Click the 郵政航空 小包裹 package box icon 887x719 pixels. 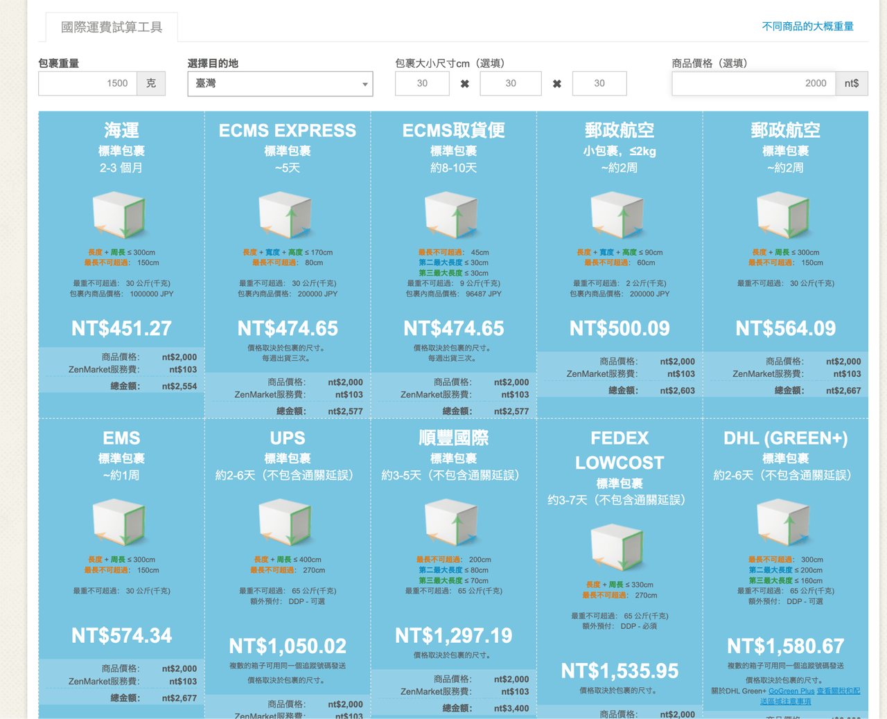[x=617, y=215]
